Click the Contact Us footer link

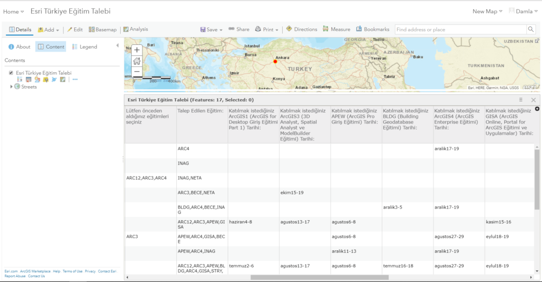click(37, 276)
